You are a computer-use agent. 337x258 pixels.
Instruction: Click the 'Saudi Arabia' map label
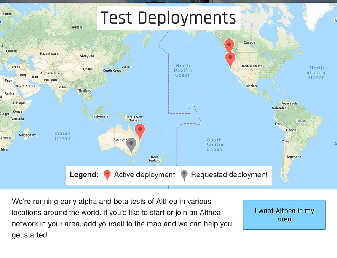point(25,86)
